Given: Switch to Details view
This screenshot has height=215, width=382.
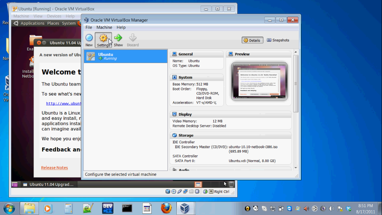Looking at the screenshot, I should click(253, 40).
